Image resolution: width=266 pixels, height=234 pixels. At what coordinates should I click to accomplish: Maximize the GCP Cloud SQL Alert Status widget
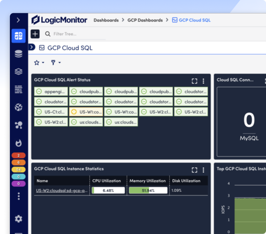194,81
